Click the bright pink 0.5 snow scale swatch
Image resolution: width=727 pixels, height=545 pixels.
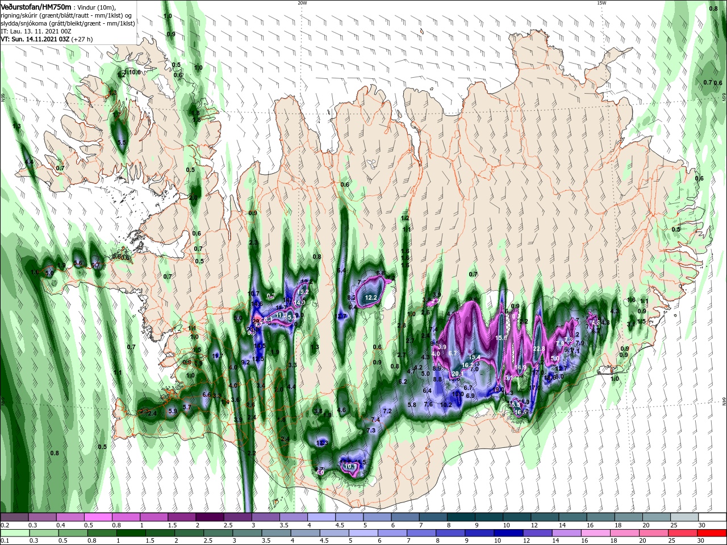click(98, 517)
